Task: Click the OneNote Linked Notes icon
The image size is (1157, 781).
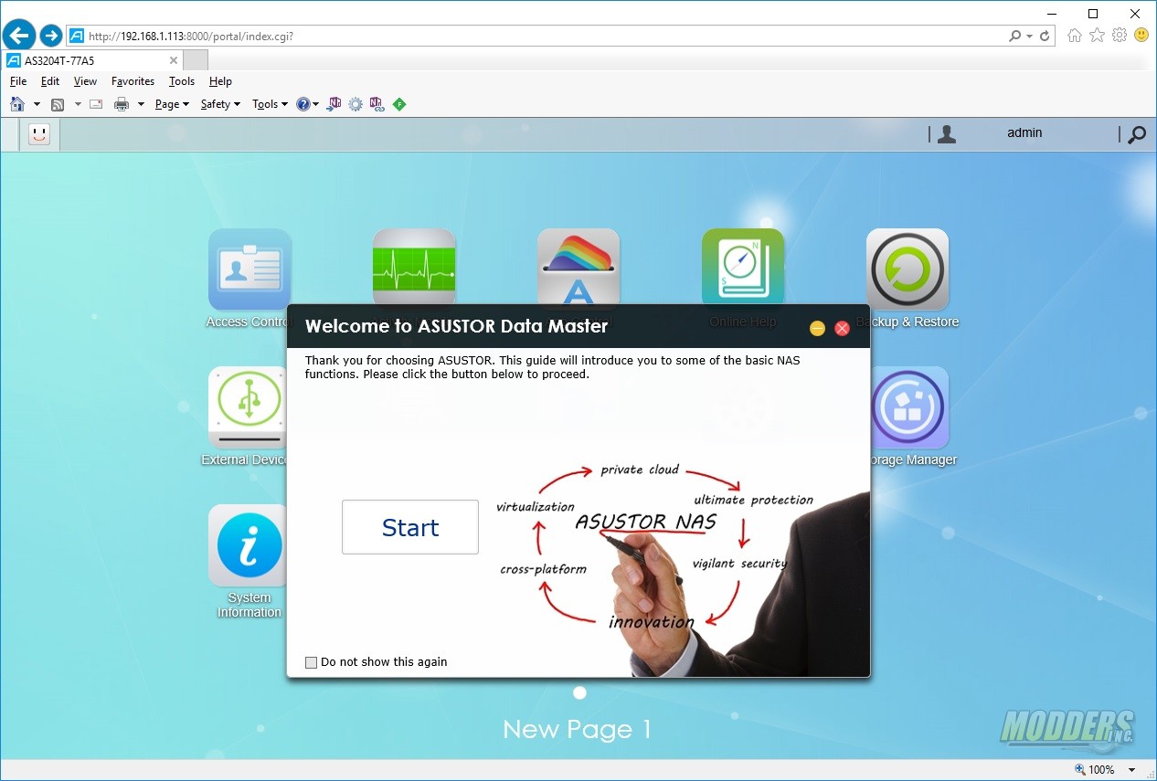Action: click(377, 104)
